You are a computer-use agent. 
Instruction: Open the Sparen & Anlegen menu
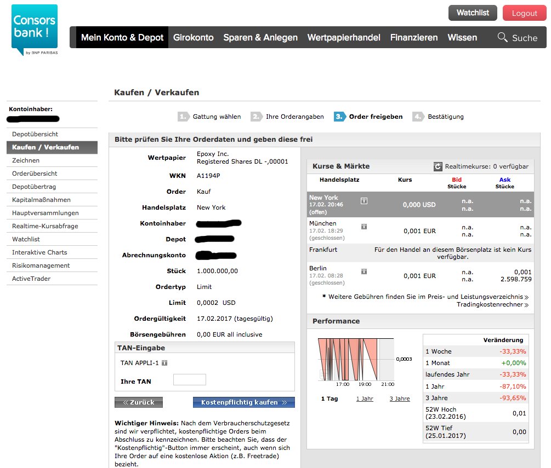pyautogui.click(x=260, y=38)
